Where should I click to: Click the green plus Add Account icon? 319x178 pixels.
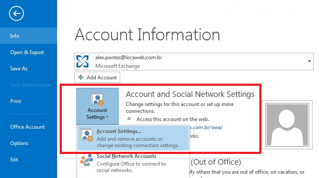click(x=81, y=77)
